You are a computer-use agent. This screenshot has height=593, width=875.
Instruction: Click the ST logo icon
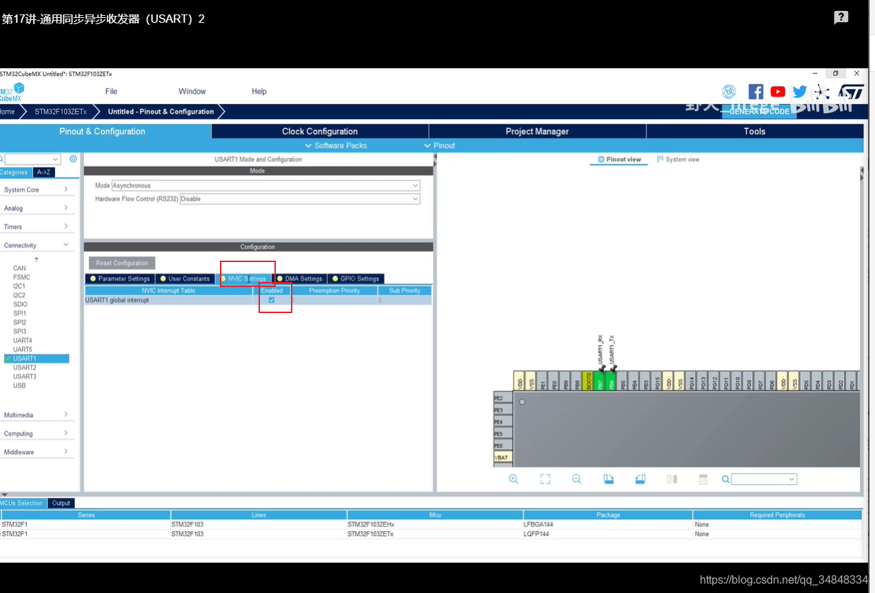(x=851, y=92)
